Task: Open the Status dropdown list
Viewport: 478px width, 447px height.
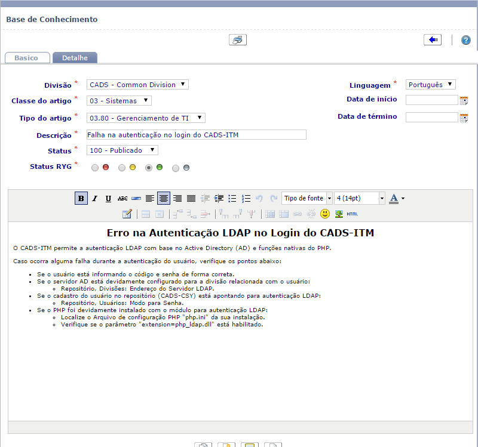Action: pyautogui.click(x=122, y=150)
